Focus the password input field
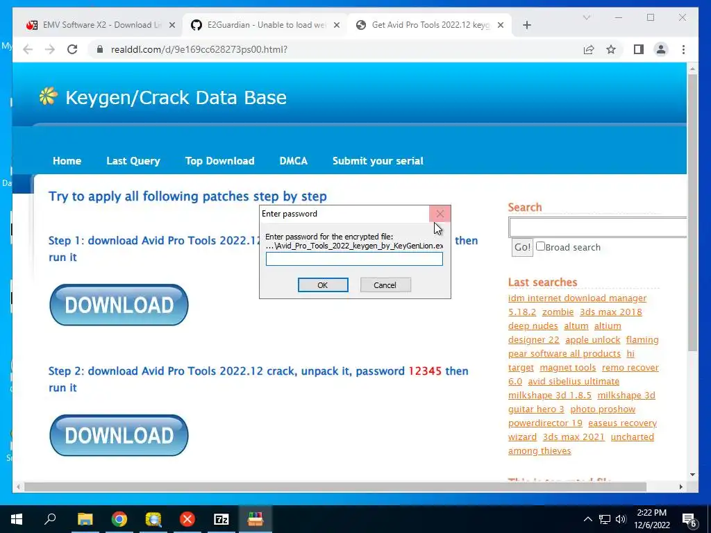 pos(354,259)
